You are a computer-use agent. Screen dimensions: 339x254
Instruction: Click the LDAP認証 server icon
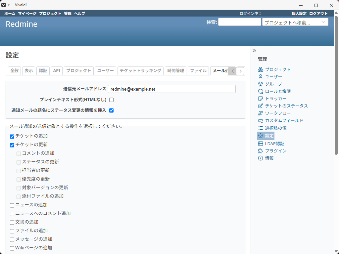[x=261, y=144]
